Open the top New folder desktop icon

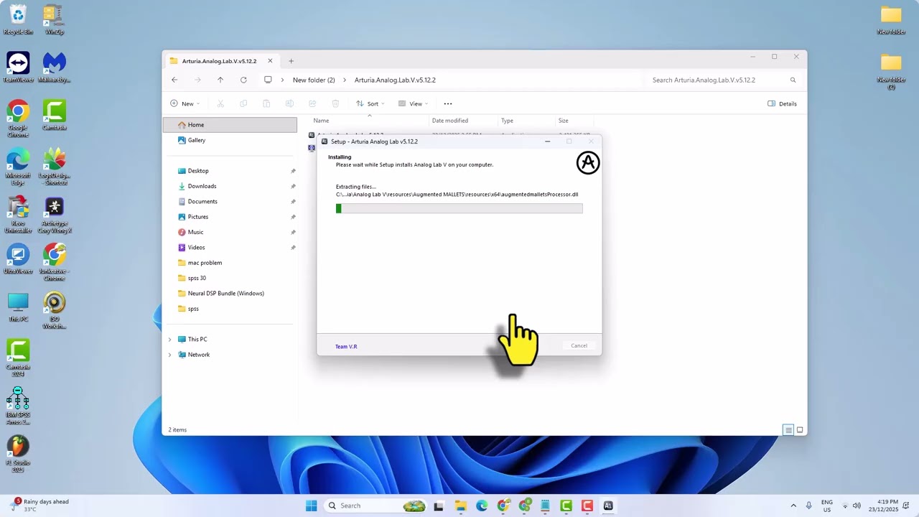pyautogui.click(x=891, y=19)
